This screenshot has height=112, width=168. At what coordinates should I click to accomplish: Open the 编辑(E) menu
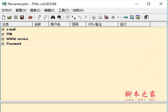click(x=49, y=10)
